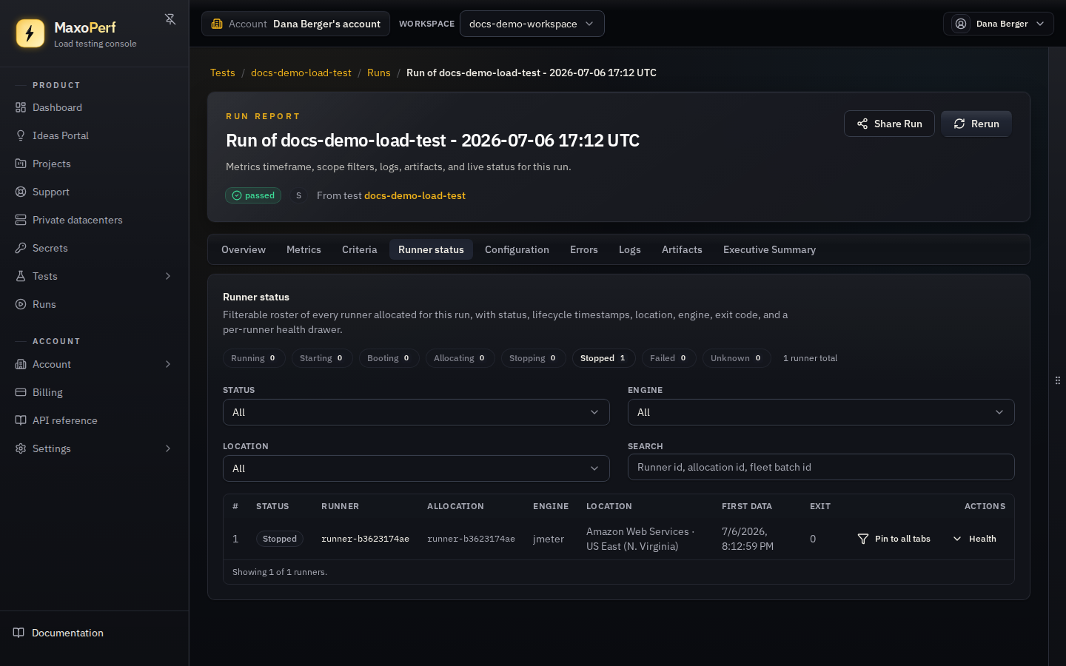Click the Account building icon in sidebar
Image resolution: width=1066 pixels, height=666 pixels.
21,364
